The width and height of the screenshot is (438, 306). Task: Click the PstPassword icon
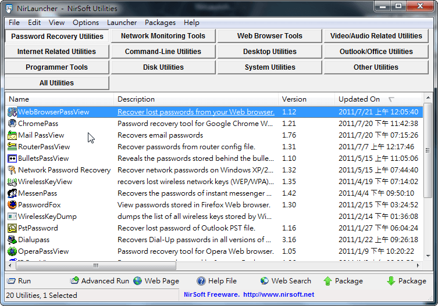click(x=12, y=228)
